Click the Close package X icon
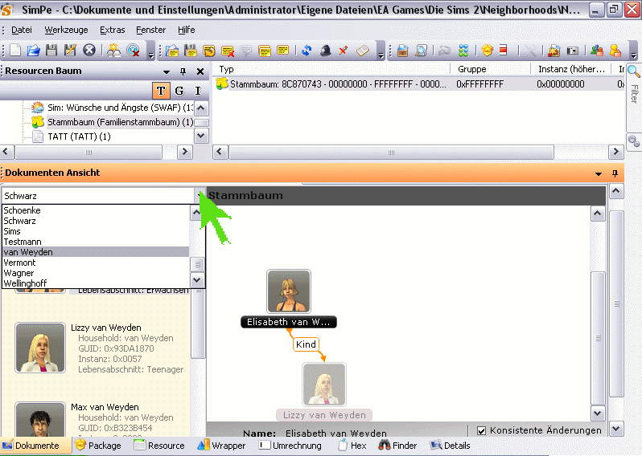642x456 pixels. 89,51
